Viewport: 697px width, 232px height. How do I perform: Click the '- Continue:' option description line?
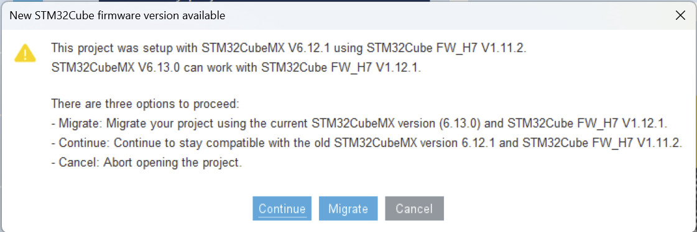click(x=367, y=143)
